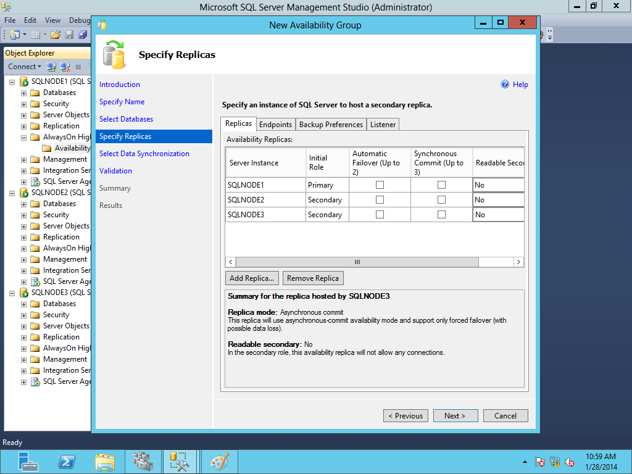Select the SQLNODE3 server instance cell

tap(265, 215)
